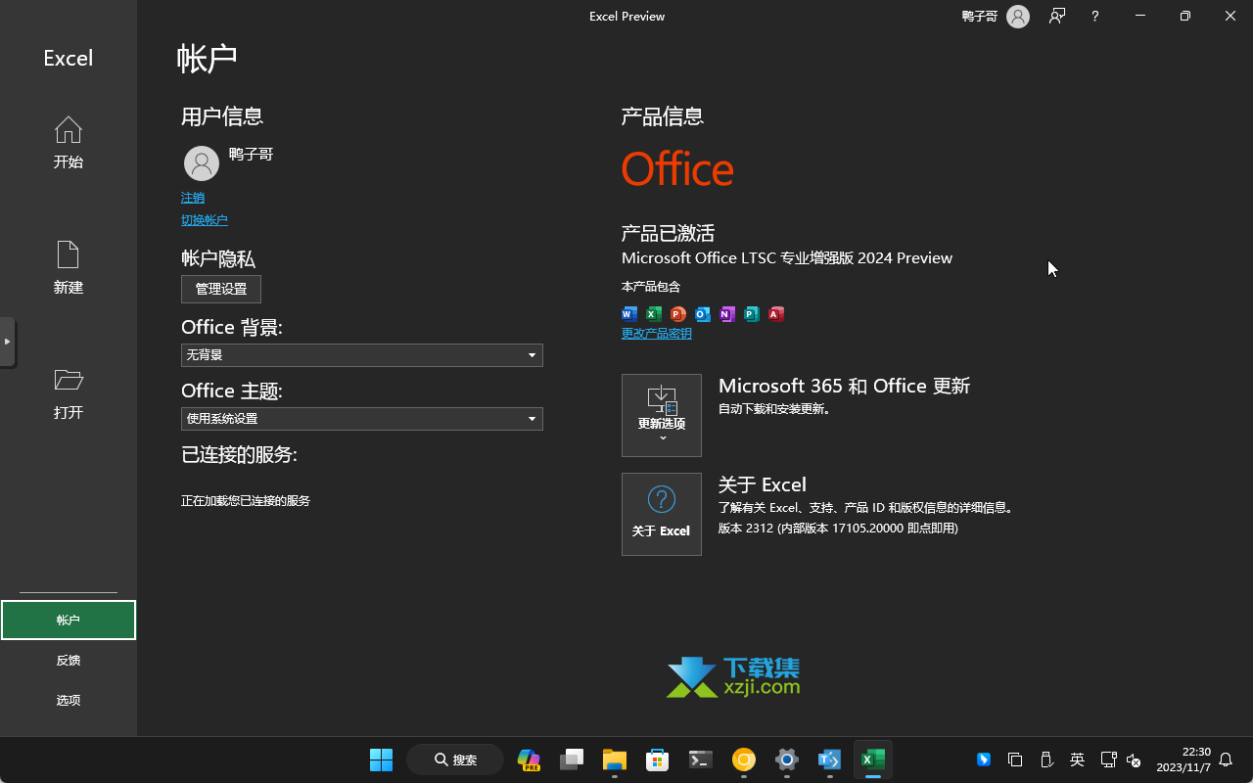Click the Office logo text

click(677, 168)
